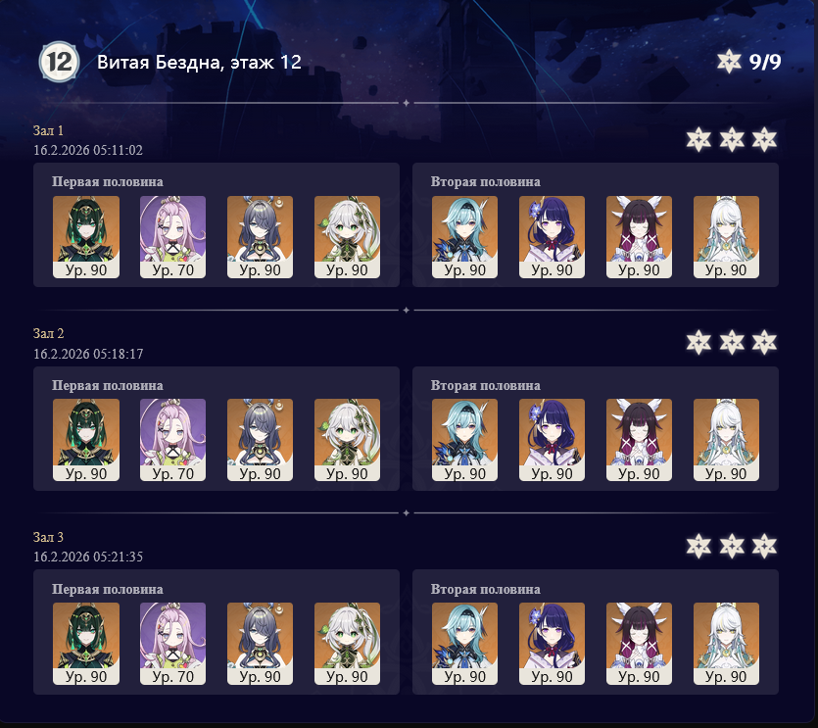Image resolution: width=818 pixels, height=728 pixels.
Task: Click the Витая Бездна, этаж 12 title
Action: 199,62
